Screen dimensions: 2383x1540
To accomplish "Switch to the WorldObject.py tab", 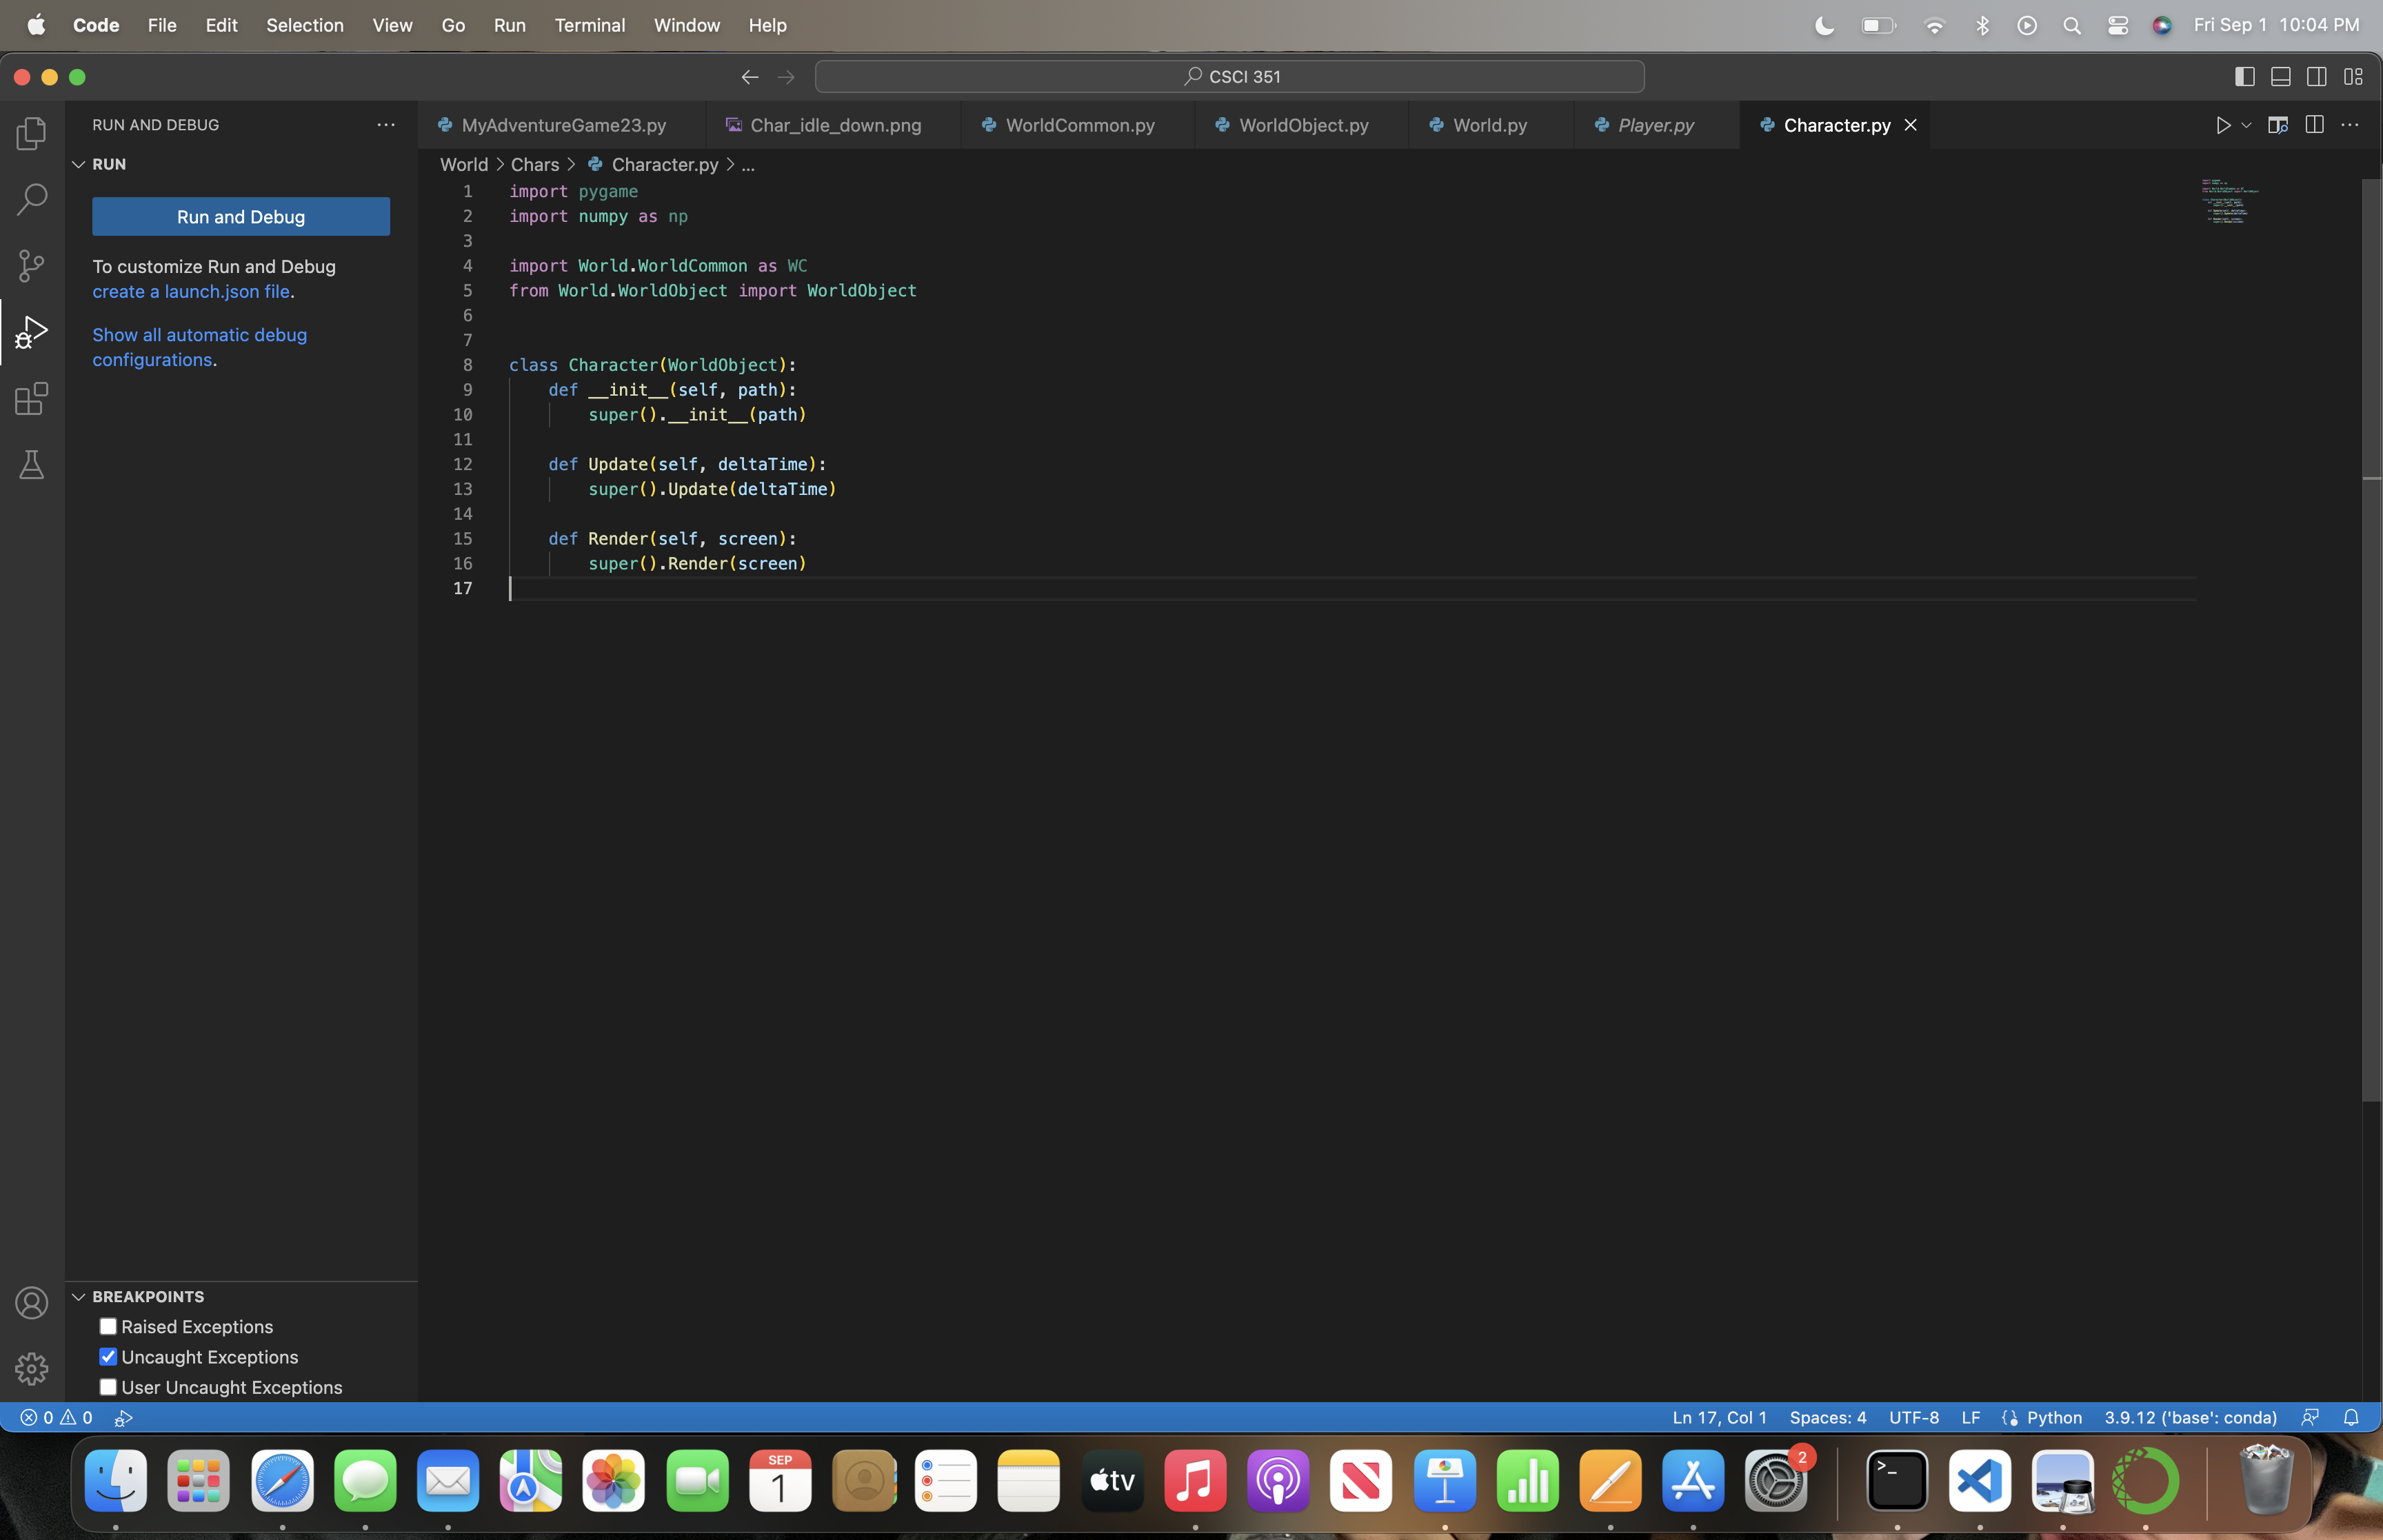I will point(1303,125).
